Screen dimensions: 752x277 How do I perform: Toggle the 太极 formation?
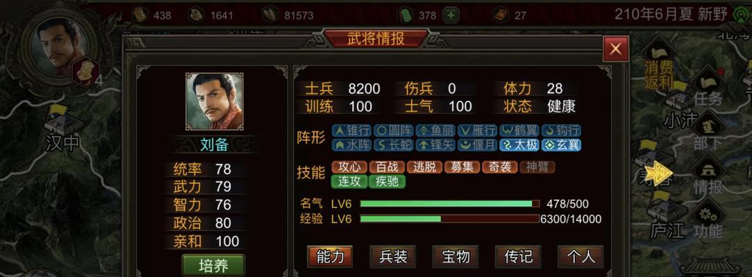(519, 145)
